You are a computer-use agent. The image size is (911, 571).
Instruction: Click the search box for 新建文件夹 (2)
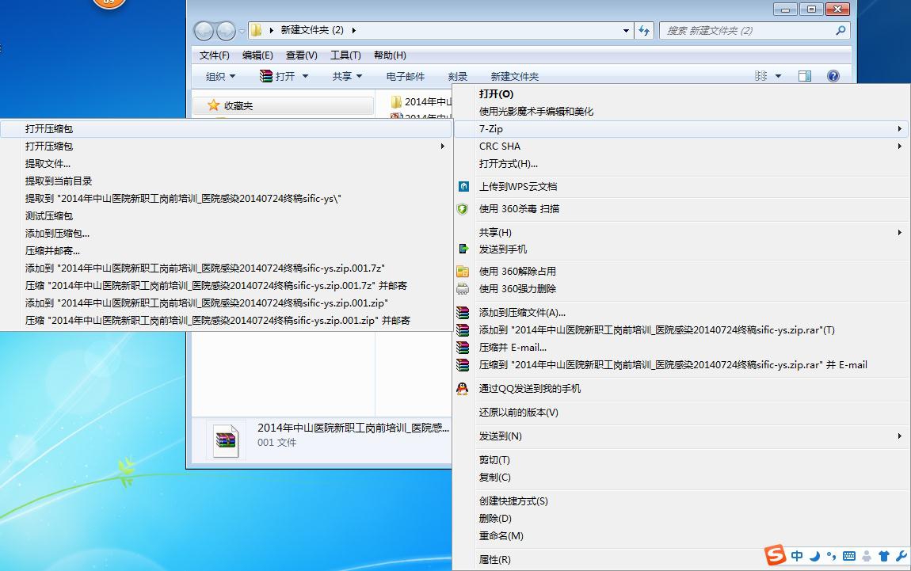pos(749,30)
